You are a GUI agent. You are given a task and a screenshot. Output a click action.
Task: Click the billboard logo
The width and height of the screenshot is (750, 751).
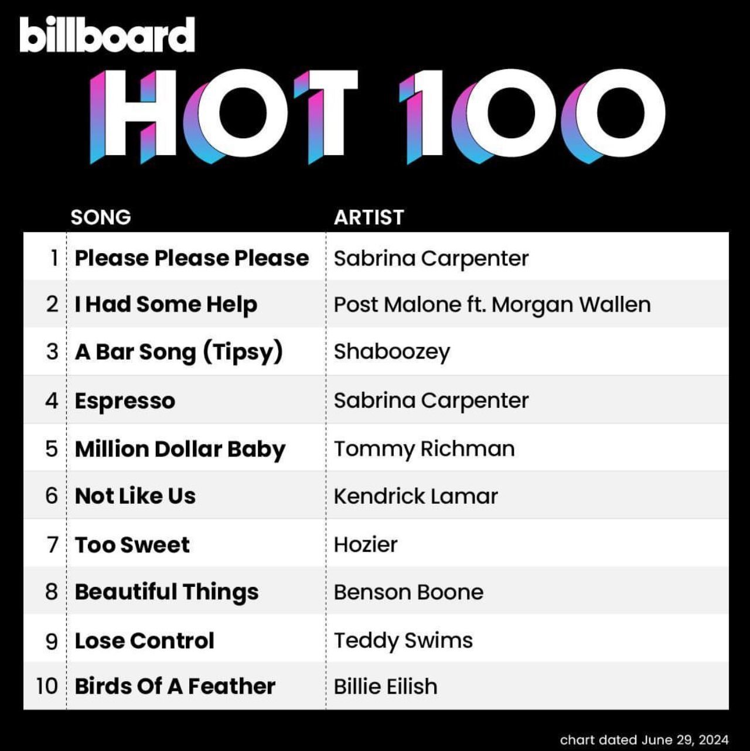click(107, 35)
